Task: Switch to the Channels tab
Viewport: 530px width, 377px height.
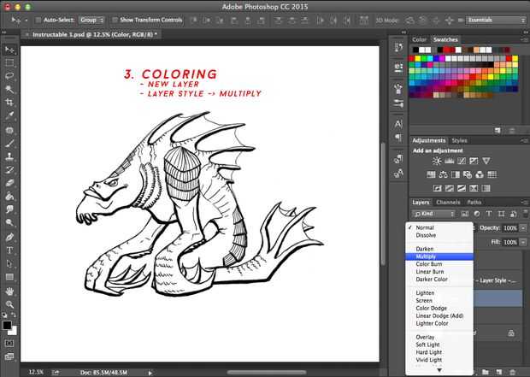Action: tap(448, 203)
